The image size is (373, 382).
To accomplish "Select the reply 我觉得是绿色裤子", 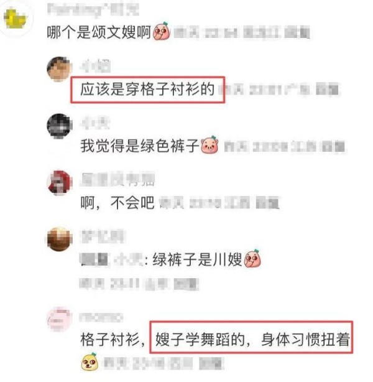I will pos(140,146).
